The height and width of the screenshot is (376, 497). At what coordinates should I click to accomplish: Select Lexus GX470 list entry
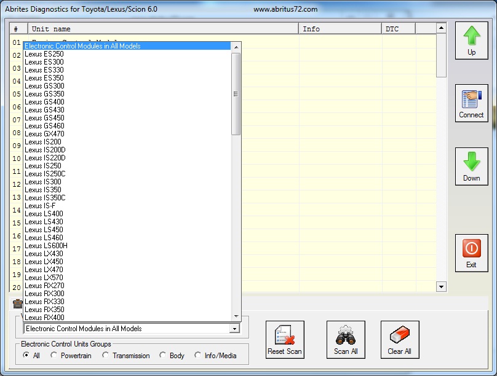[x=127, y=134]
